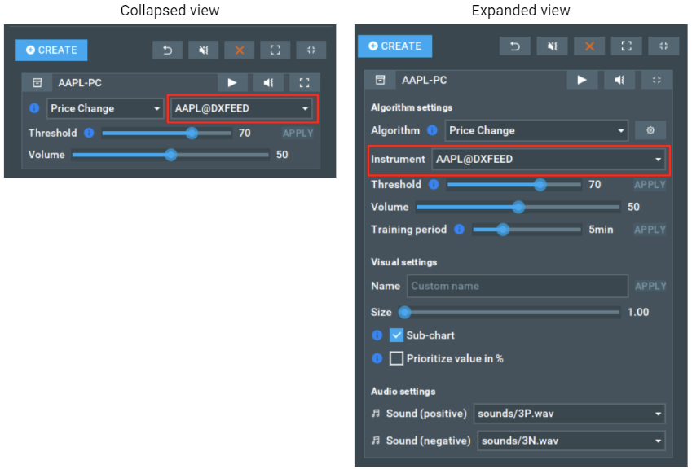The image size is (692, 469).
Task: Collapse the AAPL-PC row in expanded view
Action: (657, 80)
